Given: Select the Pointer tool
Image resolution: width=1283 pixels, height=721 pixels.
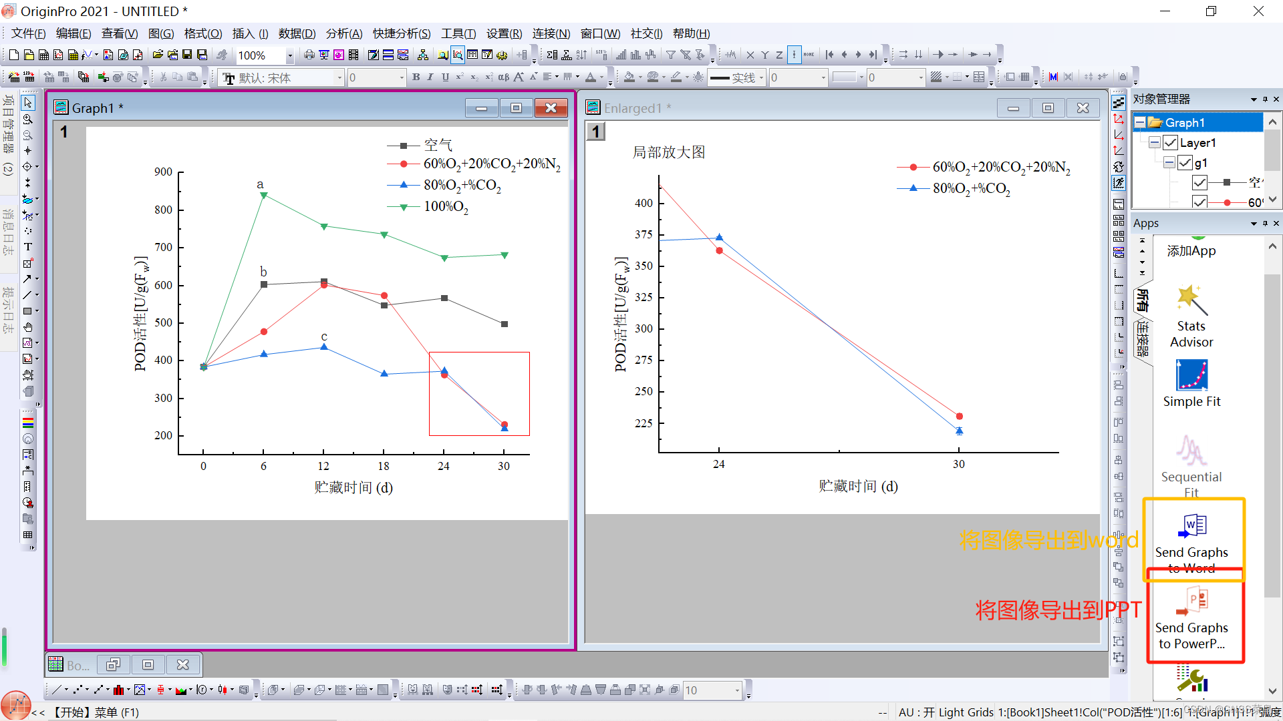Looking at the screenshot, I should (28, 103).
